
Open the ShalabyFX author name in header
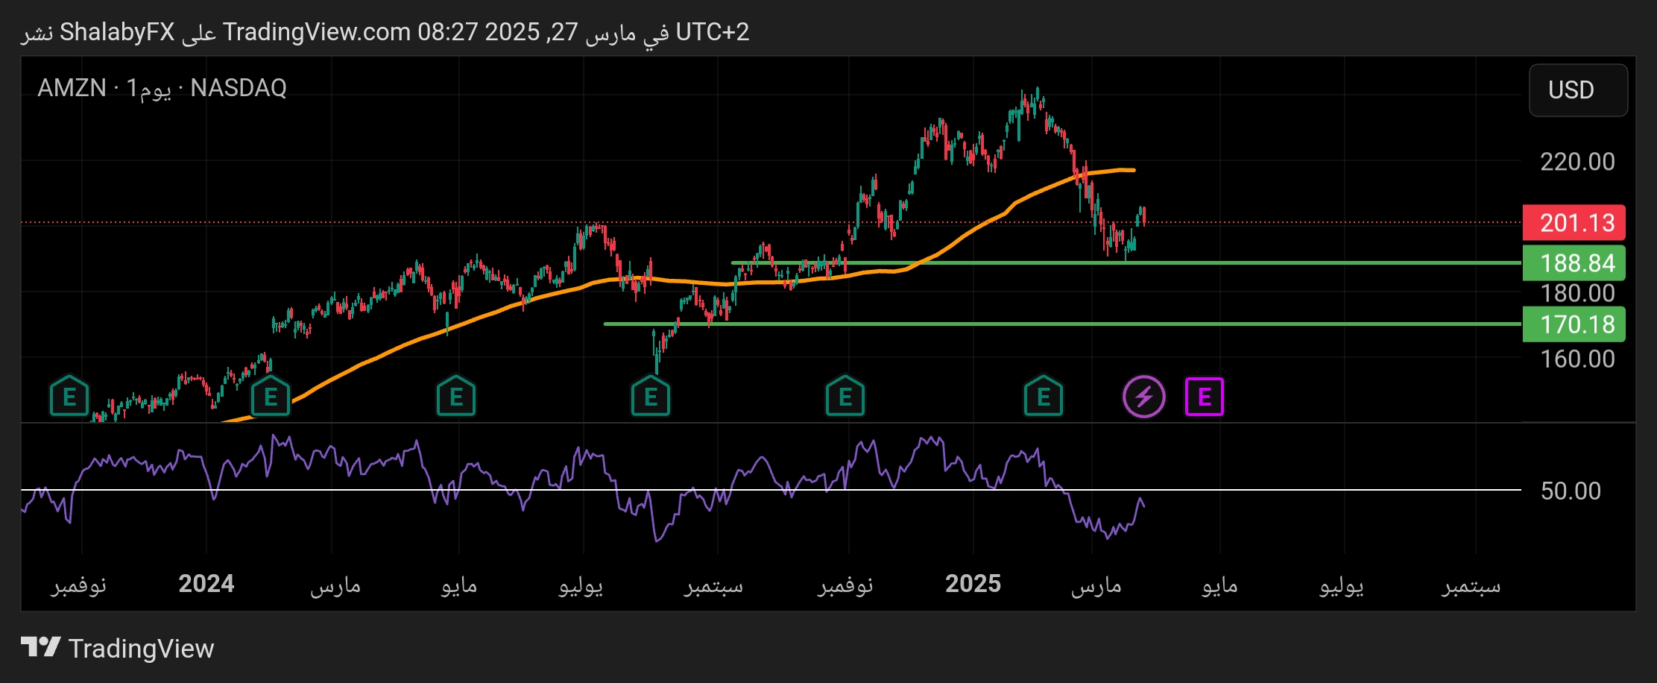coord(117,32)
